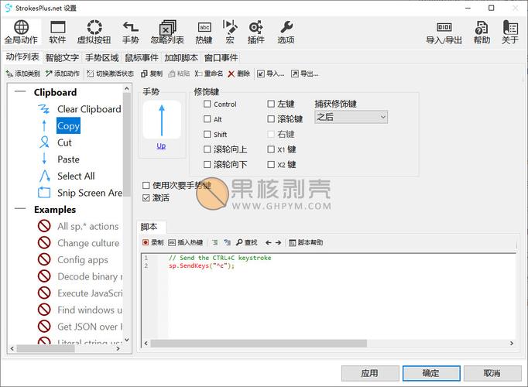Open the 宏 macros section
Viewport: 528px width, 387px height.
click(x=230, y=33)
